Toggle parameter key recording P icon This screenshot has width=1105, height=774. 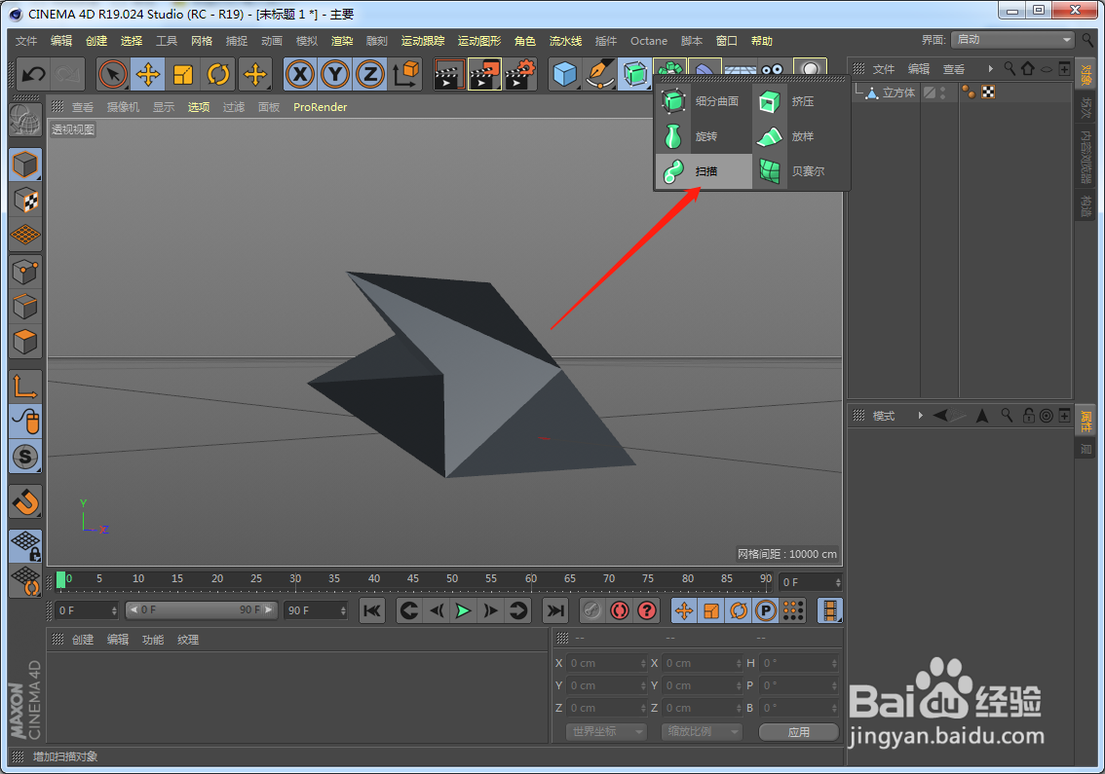765,610
